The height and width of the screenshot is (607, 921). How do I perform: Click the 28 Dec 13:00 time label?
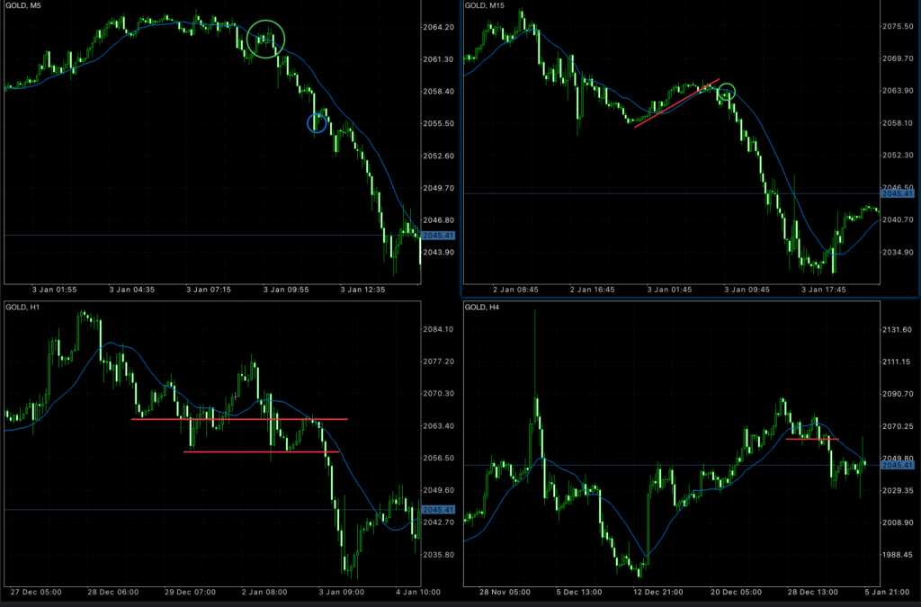tap(813, 592)
